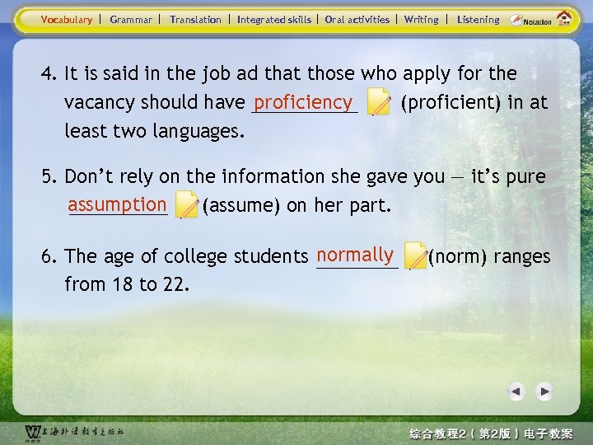This screenshot has height=445, width=593.
Task: Open the Listening tab
Action: coord(478,19)
